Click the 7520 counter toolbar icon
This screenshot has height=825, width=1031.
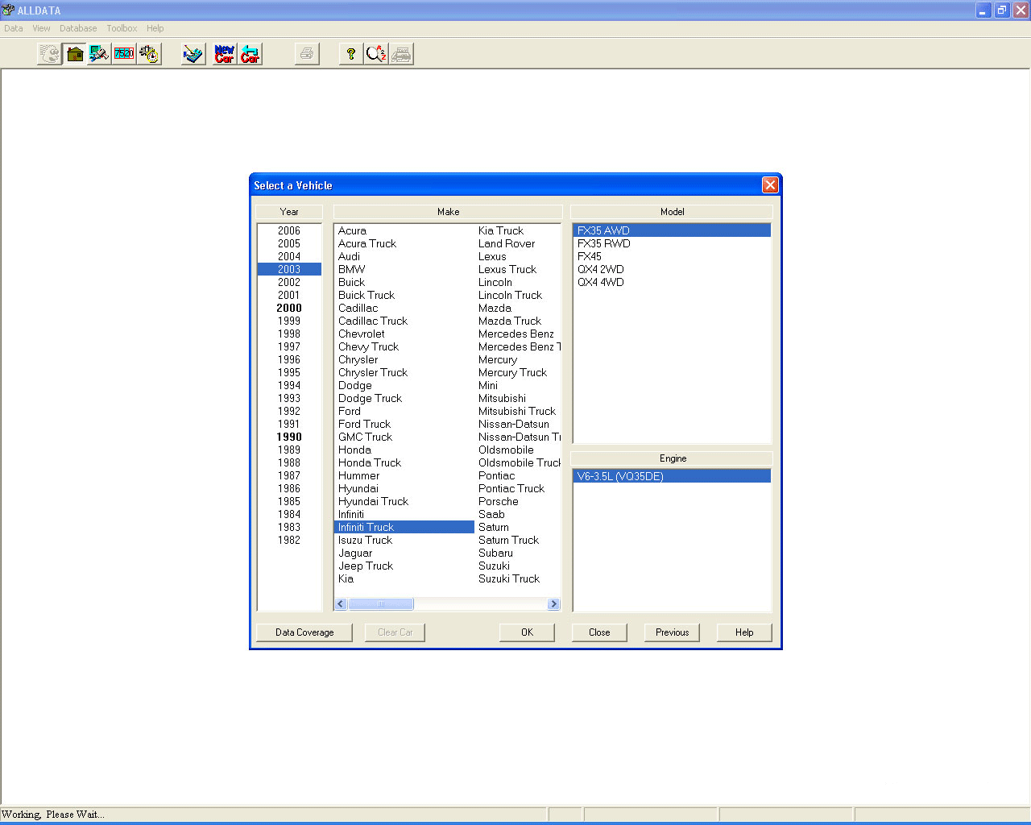point(124,54)
